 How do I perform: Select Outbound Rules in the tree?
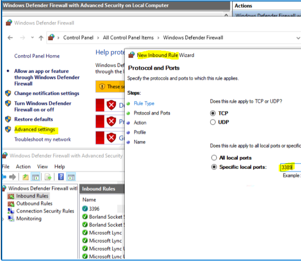tap(34, 203)
